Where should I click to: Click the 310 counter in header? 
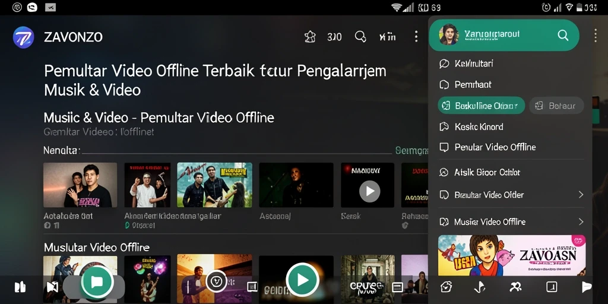point(334,37)
